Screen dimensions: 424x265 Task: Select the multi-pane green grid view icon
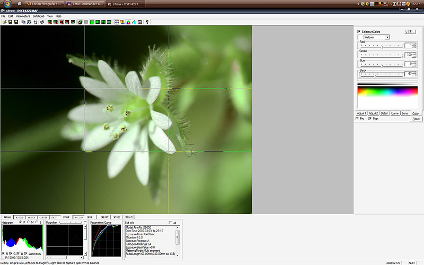109,22
